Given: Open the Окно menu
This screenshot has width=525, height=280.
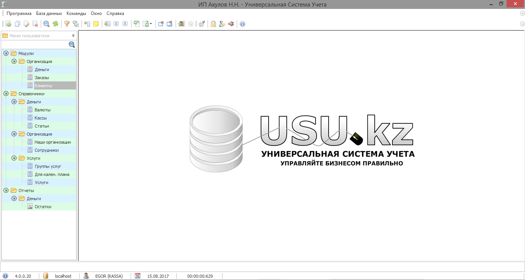Looking at the screenshot, I should (x=96, y=13).
